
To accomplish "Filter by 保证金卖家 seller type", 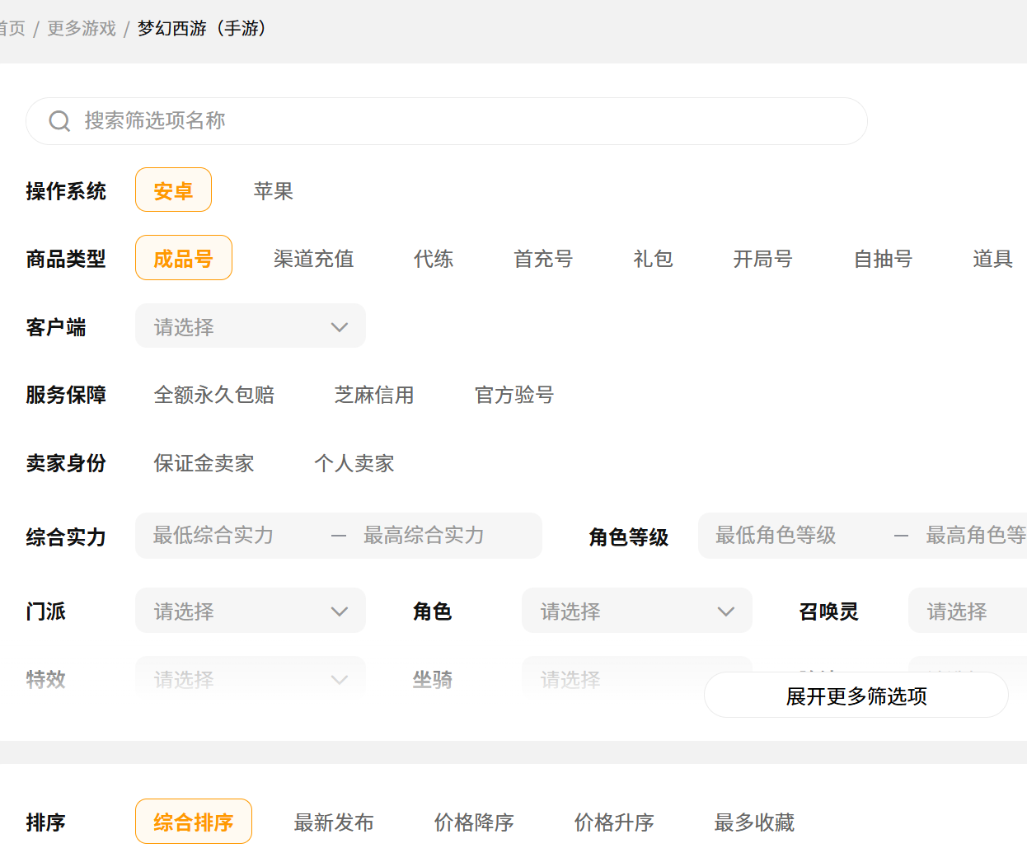I will coord(204,463).
